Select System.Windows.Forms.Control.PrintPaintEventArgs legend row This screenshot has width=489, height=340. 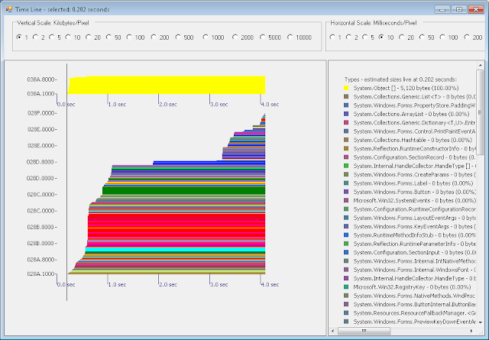point(414,131)
